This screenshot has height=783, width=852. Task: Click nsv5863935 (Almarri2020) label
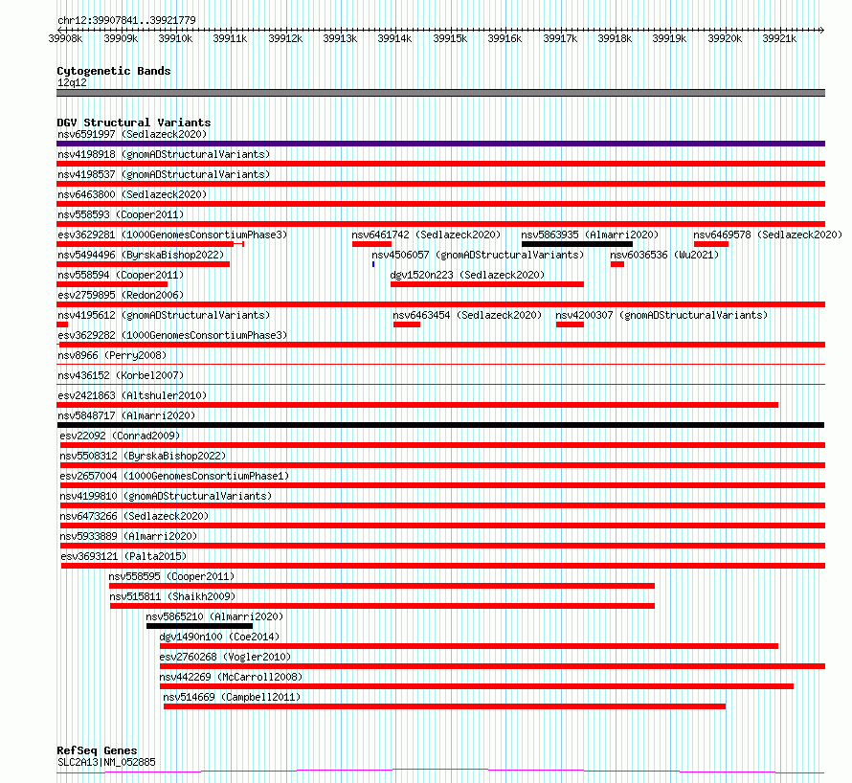click(x=590, y=235)
